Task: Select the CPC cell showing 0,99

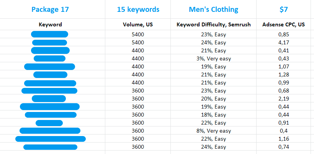Action: tap(284, 83)
